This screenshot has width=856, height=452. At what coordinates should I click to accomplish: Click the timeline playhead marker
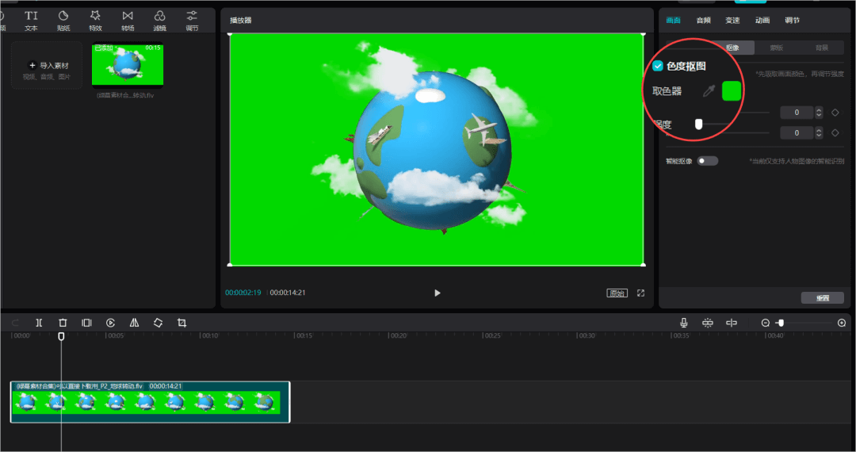(61, 336)
